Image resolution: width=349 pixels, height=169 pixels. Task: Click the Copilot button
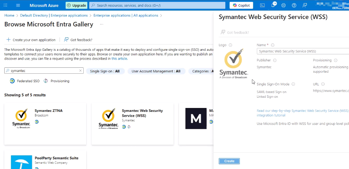pos(241,5)
